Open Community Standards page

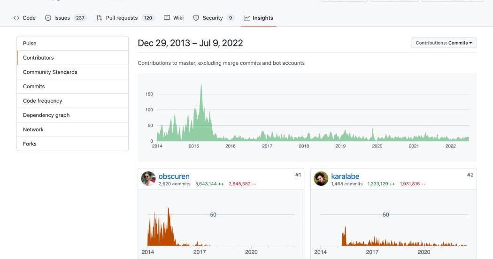tap(73, 72)
